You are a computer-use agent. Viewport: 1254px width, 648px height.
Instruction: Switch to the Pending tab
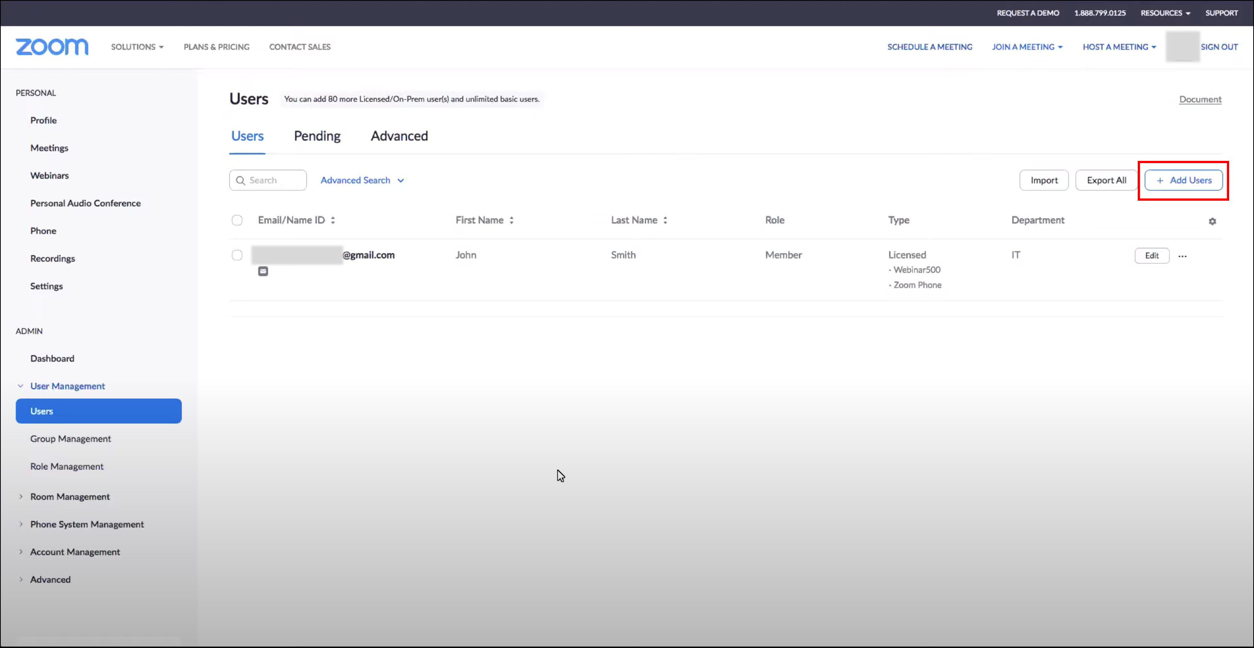317,136
